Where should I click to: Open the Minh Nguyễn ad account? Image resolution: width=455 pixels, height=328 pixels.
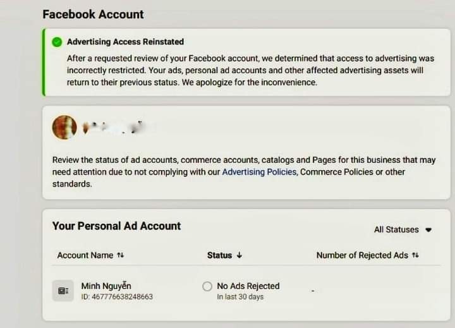click(106, 286)
